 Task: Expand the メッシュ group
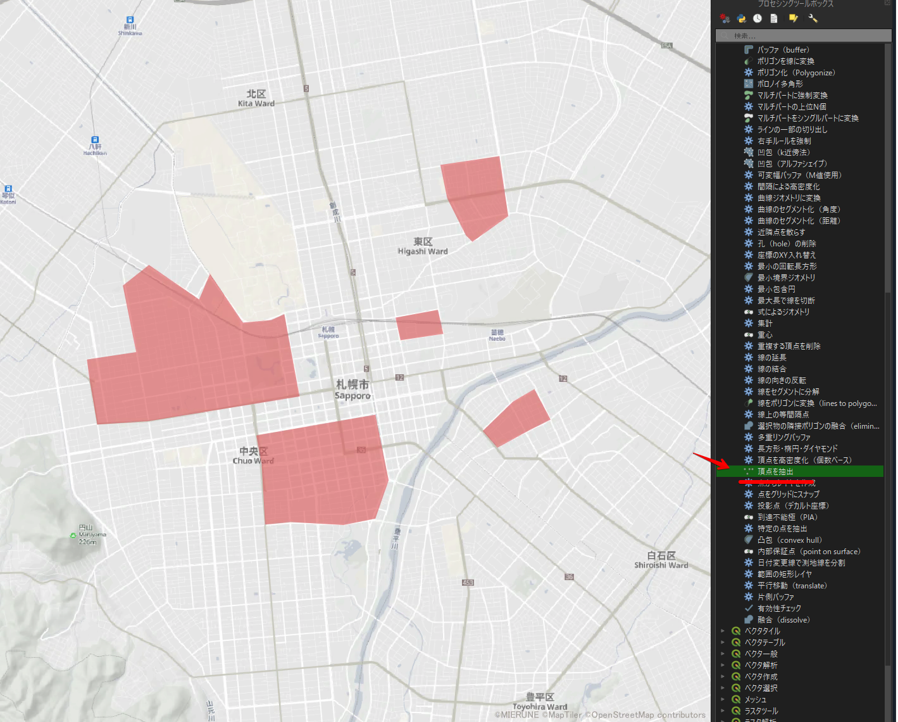click(x=723, y=700)
